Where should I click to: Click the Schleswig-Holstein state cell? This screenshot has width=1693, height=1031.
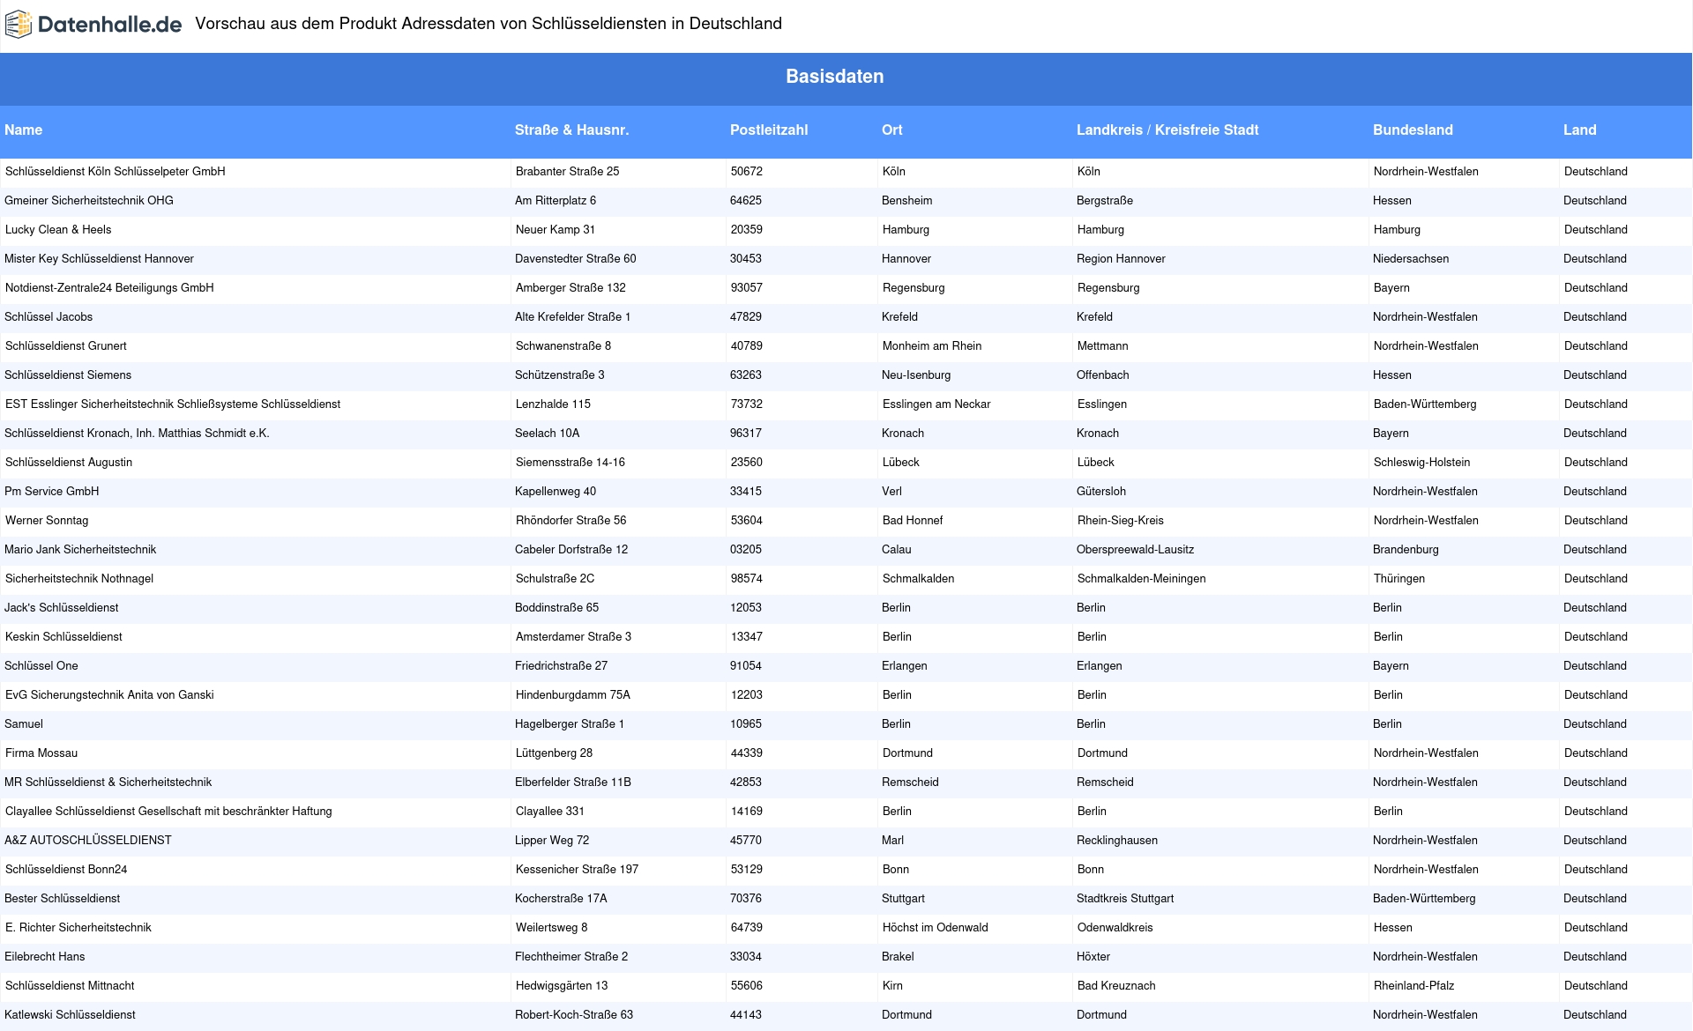(x=1422, y=463)
